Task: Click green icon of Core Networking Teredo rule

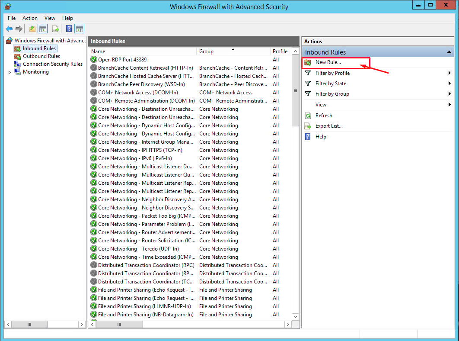Action: pos(94,249)
